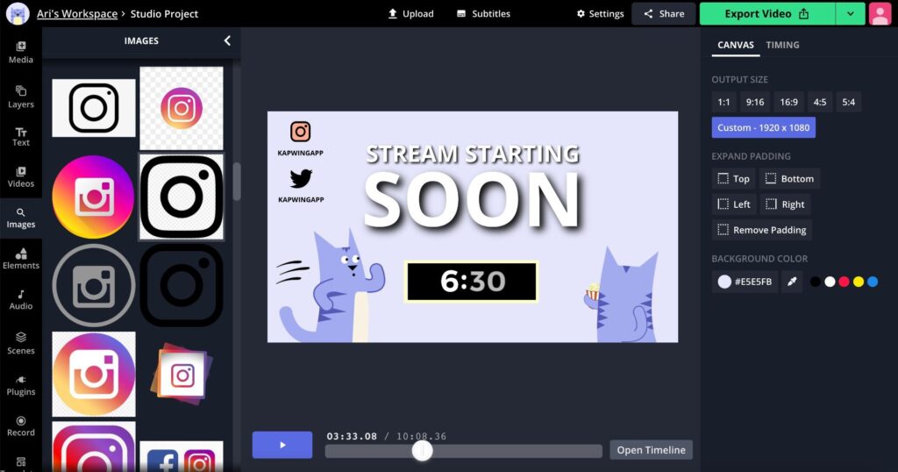Open the Plugins panel in sidebar
Screen dimensions: 898x472
[x=21, y=385]
